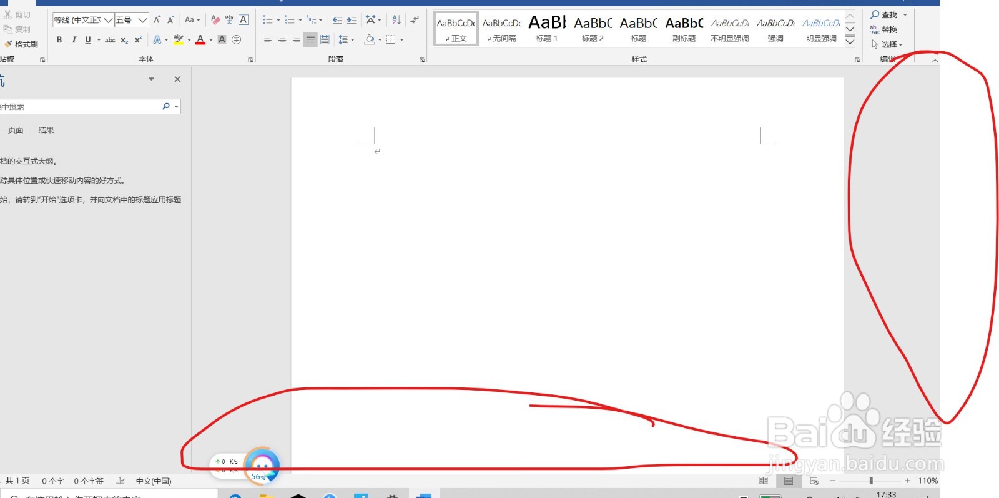
Task: Apply bullet list formatting
Action: click(268, 20)
